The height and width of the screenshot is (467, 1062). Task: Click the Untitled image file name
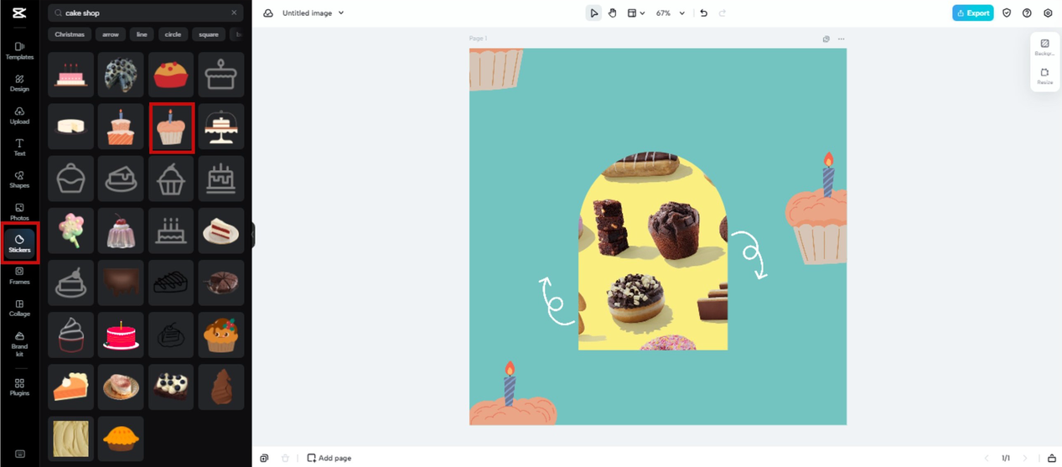[307, 13]
